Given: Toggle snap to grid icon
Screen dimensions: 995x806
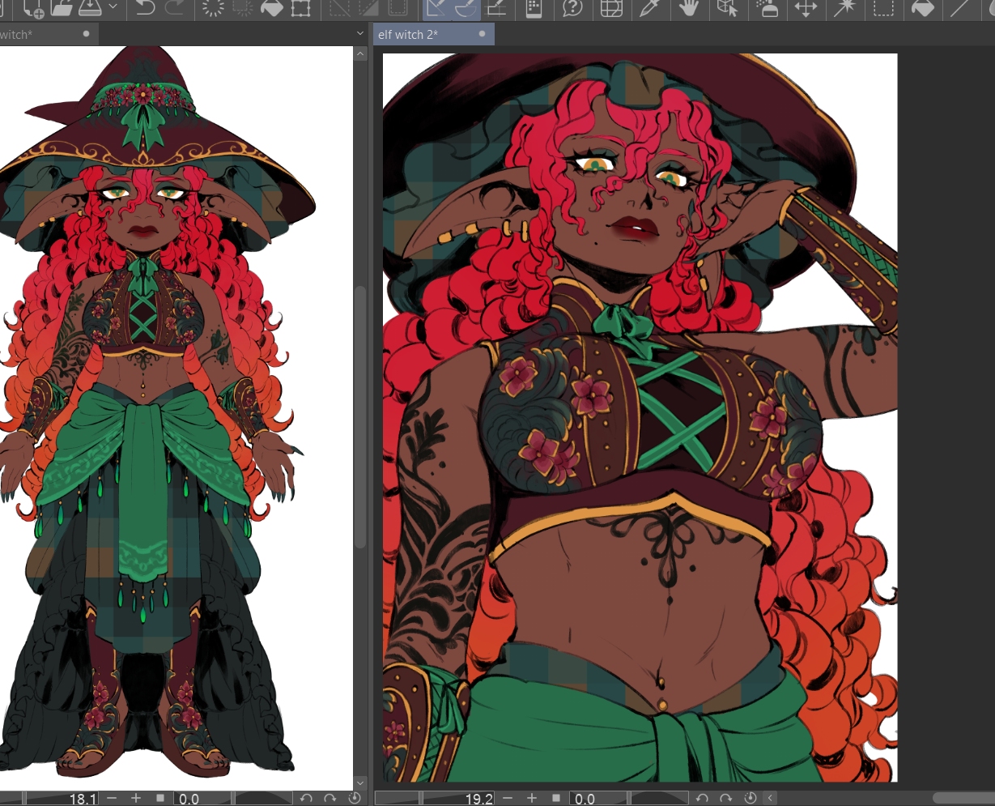Looking at the screenshot, I should pos(496,8).
